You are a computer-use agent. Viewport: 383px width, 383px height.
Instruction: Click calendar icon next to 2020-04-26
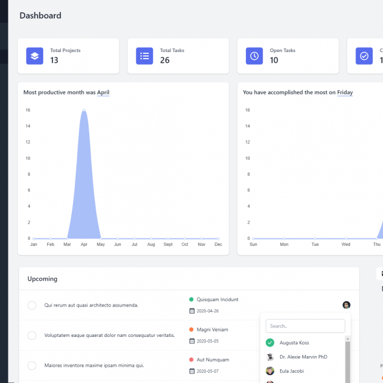pyautogui.click(x=192, y=311)
